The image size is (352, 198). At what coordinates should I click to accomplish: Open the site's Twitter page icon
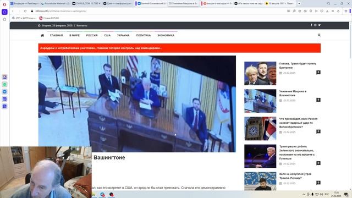(x=319, y=25)
